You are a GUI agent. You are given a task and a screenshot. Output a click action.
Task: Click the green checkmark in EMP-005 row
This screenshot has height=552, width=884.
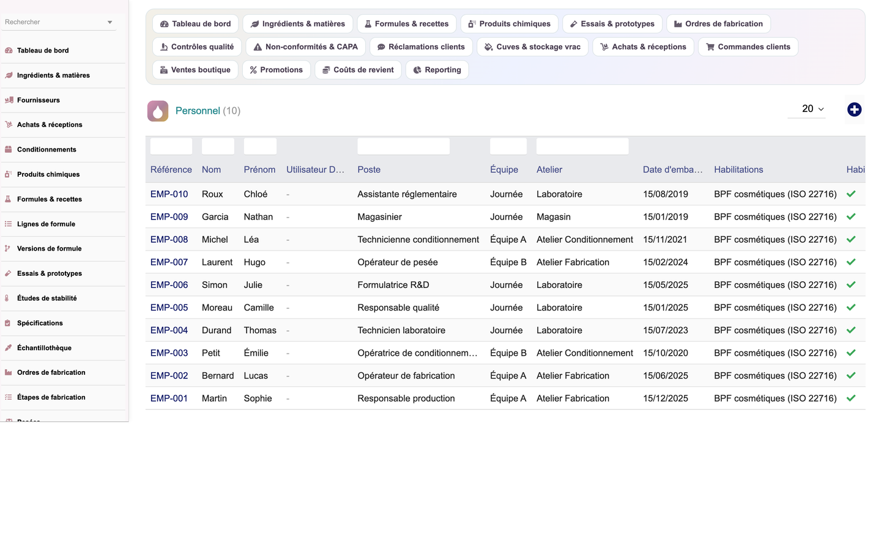pos(851,307)
